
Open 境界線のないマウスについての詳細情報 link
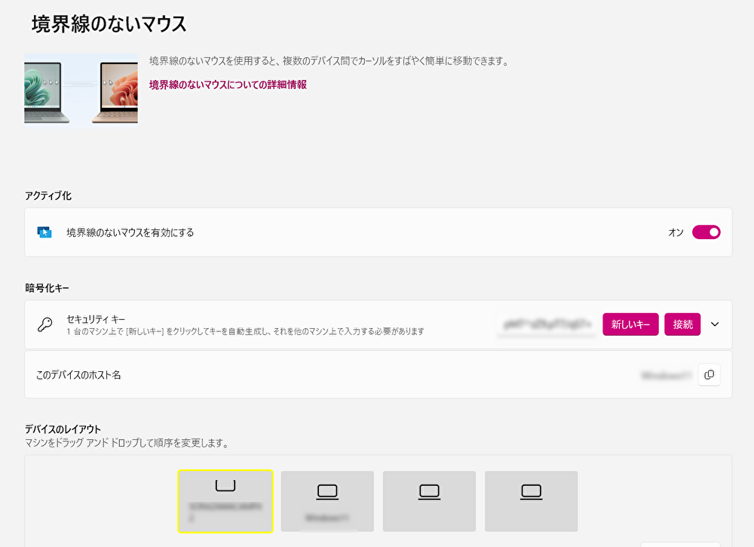228,85
